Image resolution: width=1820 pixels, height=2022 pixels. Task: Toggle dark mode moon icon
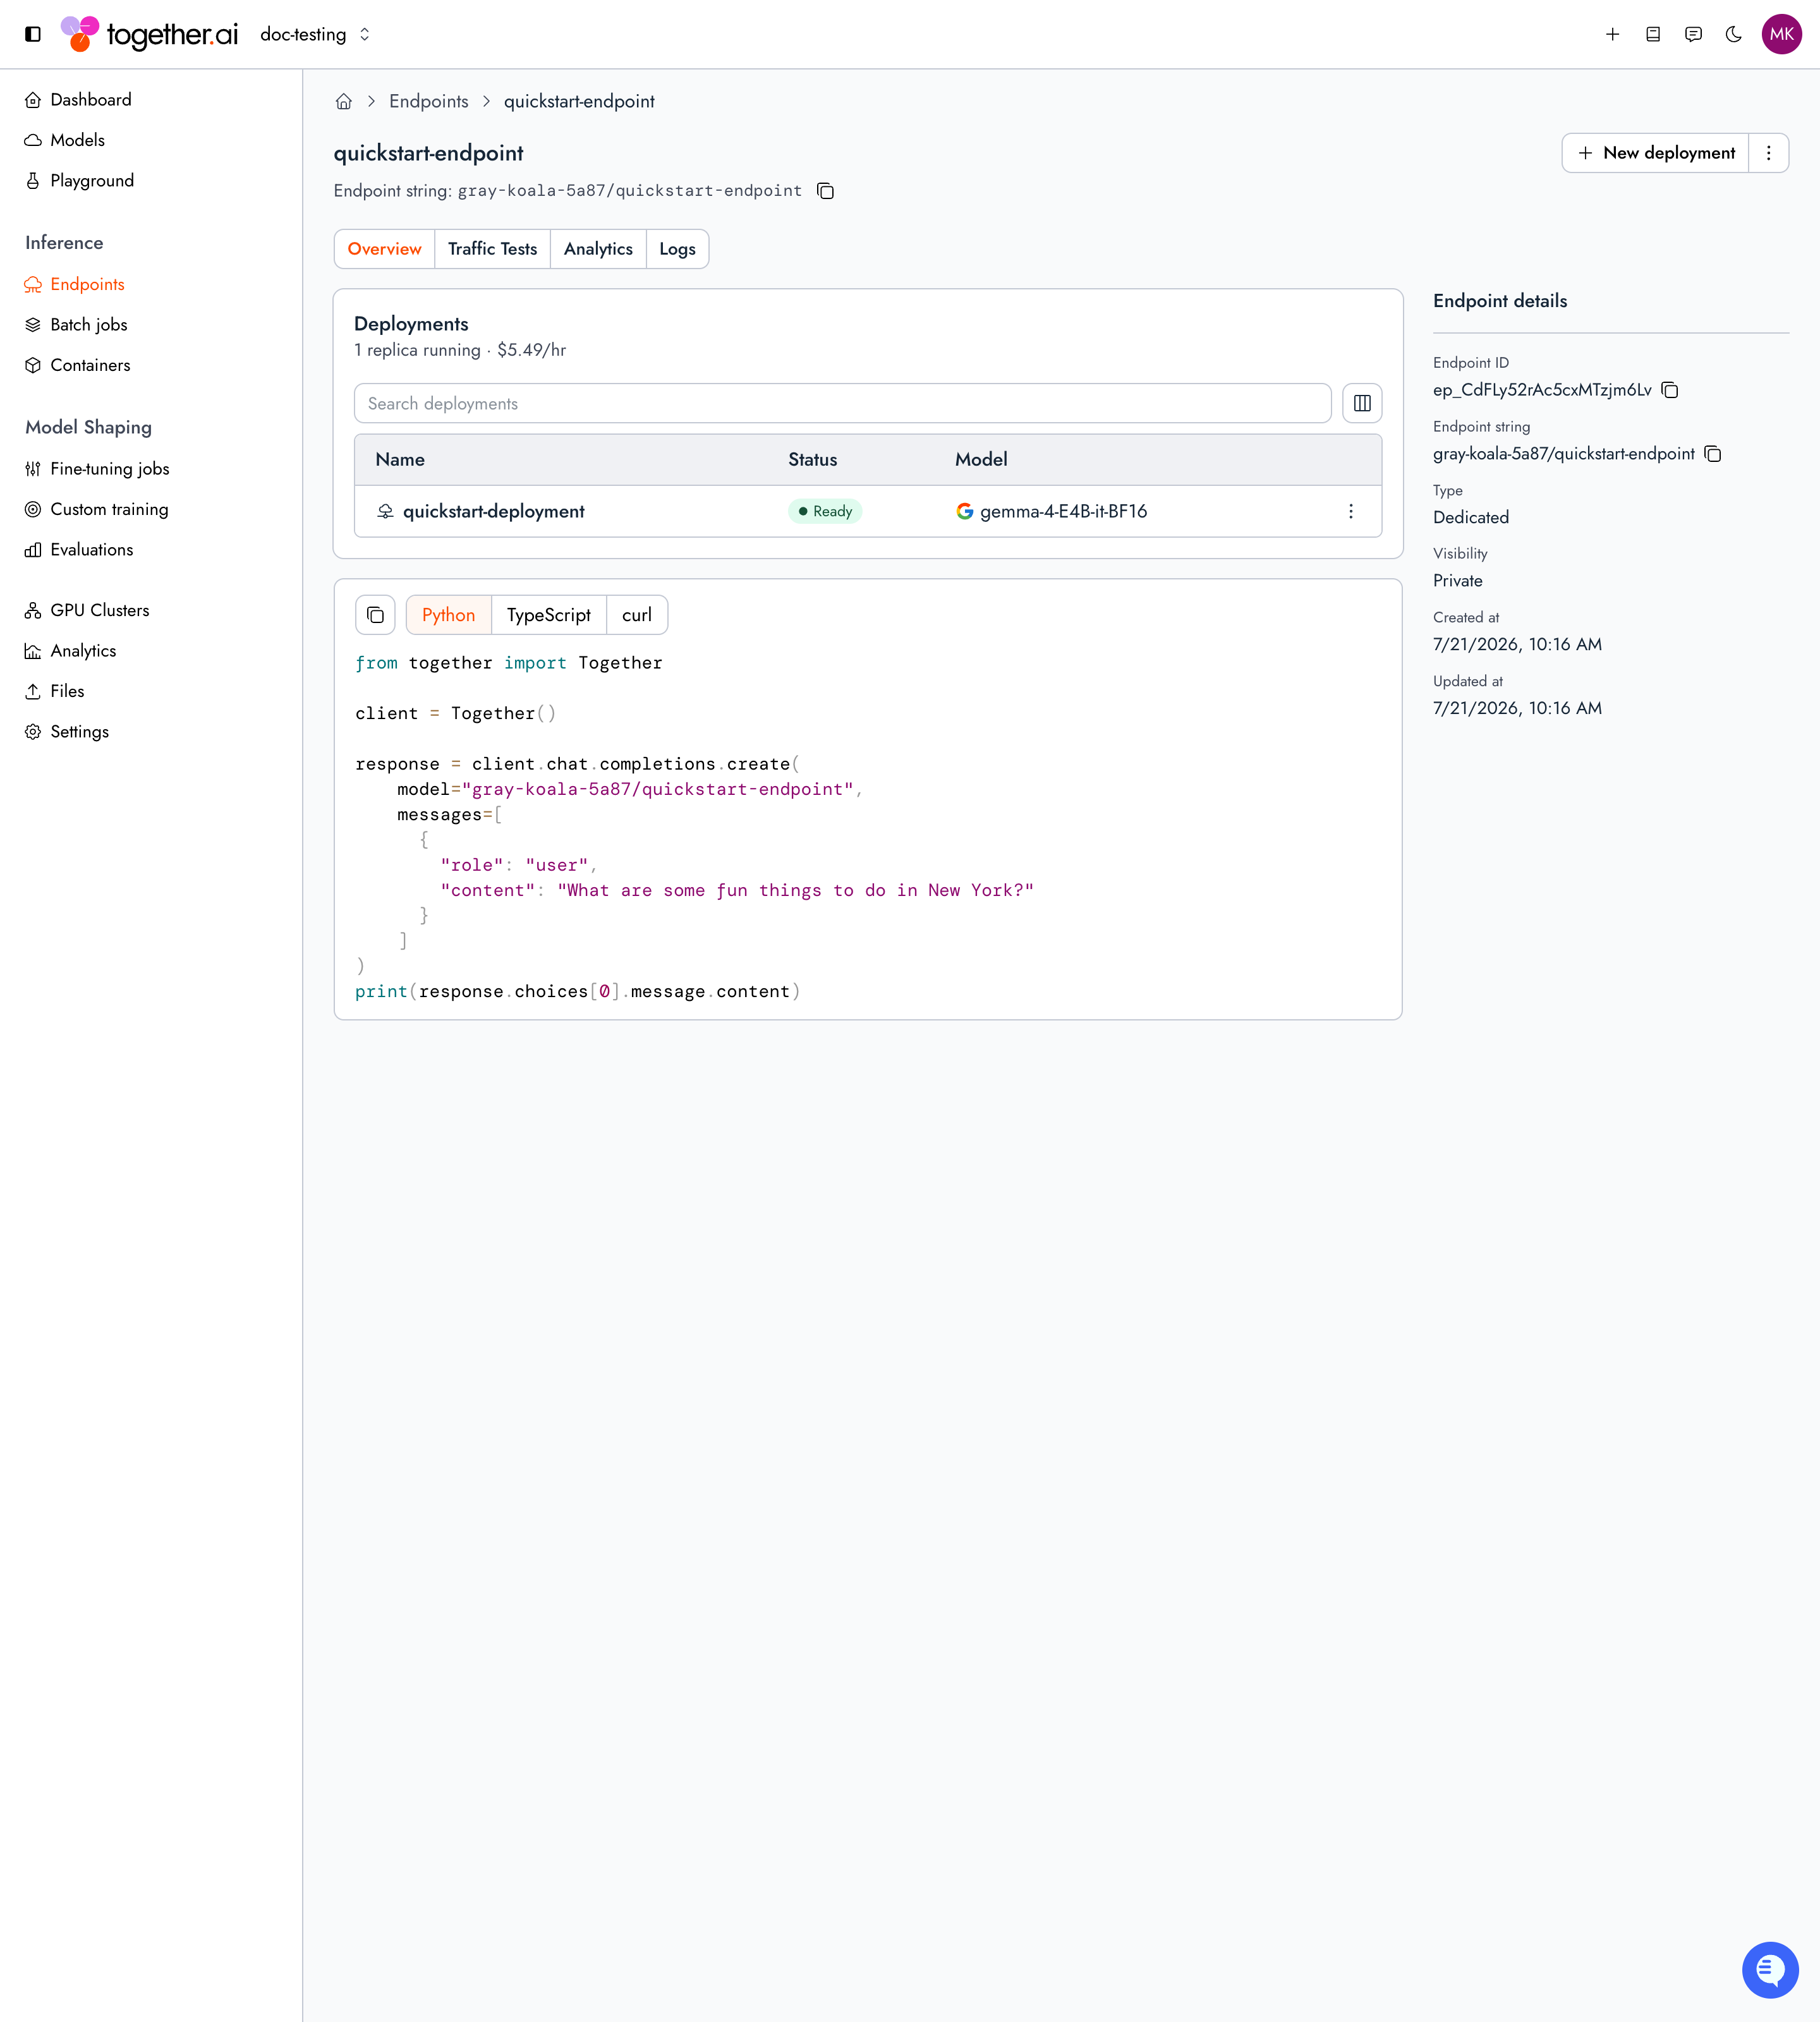coord(1734,34)
